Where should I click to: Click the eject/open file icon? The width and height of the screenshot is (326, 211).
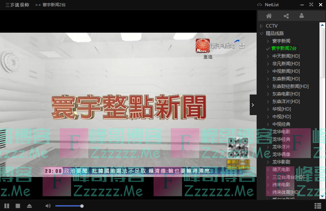[29, 206]
